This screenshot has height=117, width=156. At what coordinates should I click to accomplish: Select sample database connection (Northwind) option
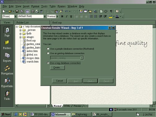48,49
